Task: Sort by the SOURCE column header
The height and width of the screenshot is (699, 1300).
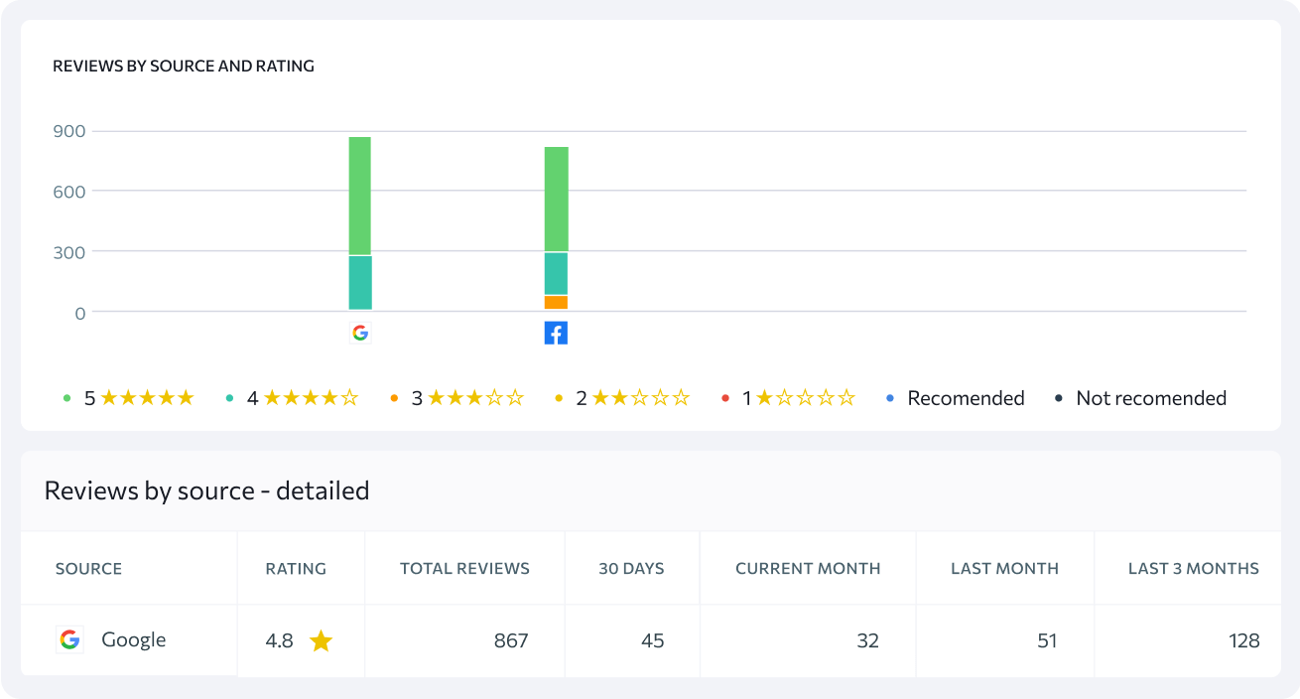Action: tap(88, 569)
